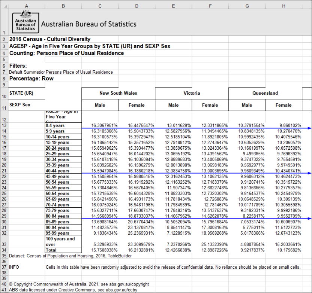Viewport: 312px width, 293px height.
Task: Click the 'Total' row label
Action: pyautogui.click(x=63, y=250)
